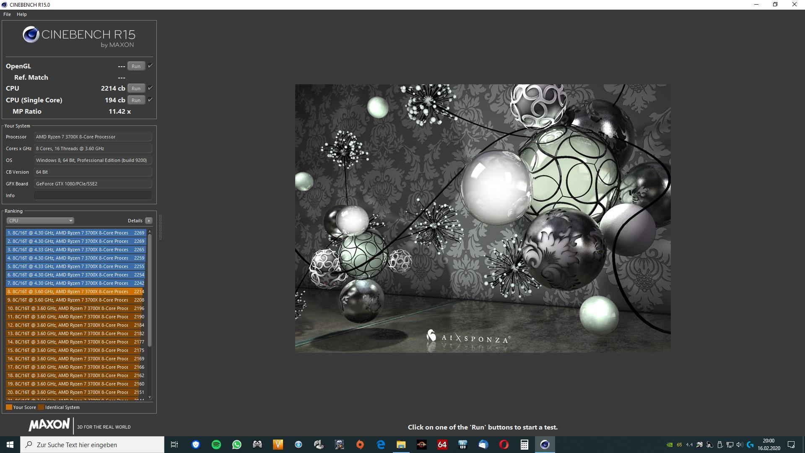Open Opera browser from the taskbar

click(504, 445)
